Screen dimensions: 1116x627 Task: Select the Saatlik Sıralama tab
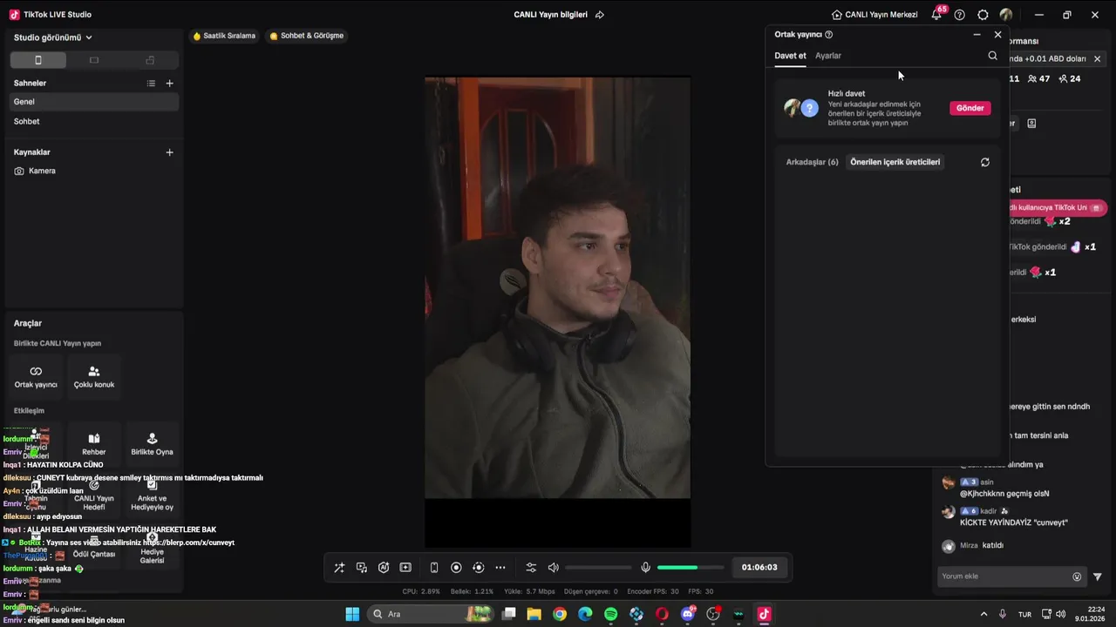224,36
